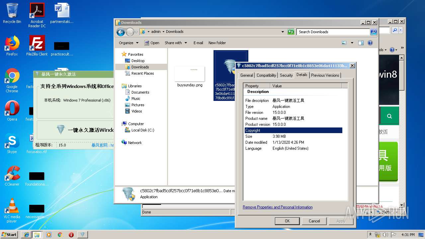Open the Security tab
The width and height of the screenshot is (425, 239).
(x=286, y=75)
